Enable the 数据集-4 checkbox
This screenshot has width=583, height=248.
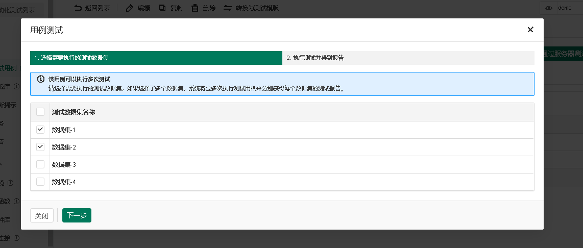pyautogui.click(x=40, y=182)
